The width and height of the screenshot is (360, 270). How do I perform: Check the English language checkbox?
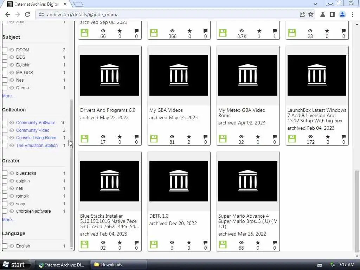tap(5, 246)
